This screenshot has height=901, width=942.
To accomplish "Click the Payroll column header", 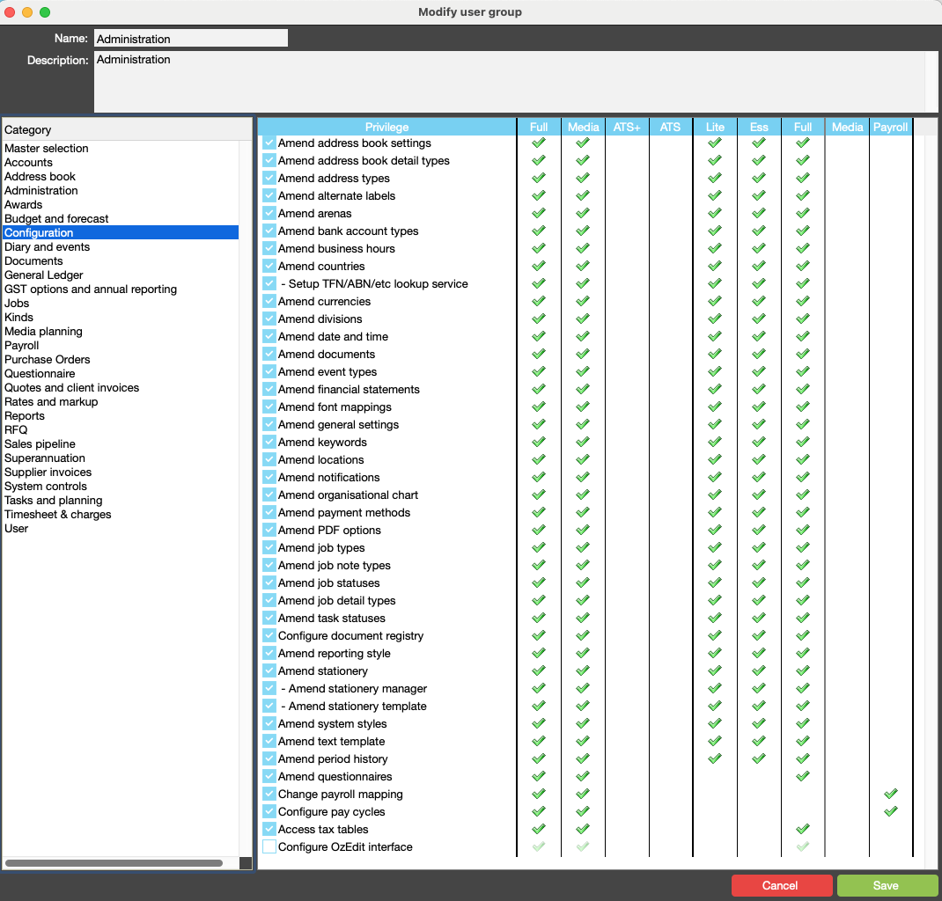I will pos(890,127).
